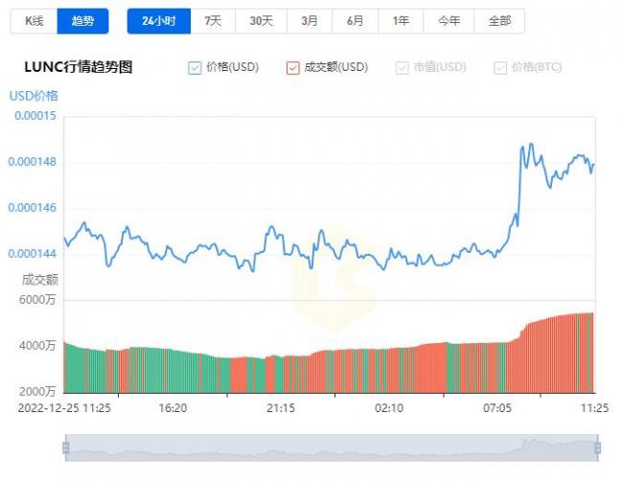The width and height of the screenshot is (623, 482).
Task: Toggle the 成交额(USD) checkbox
Action: (293, 68)
